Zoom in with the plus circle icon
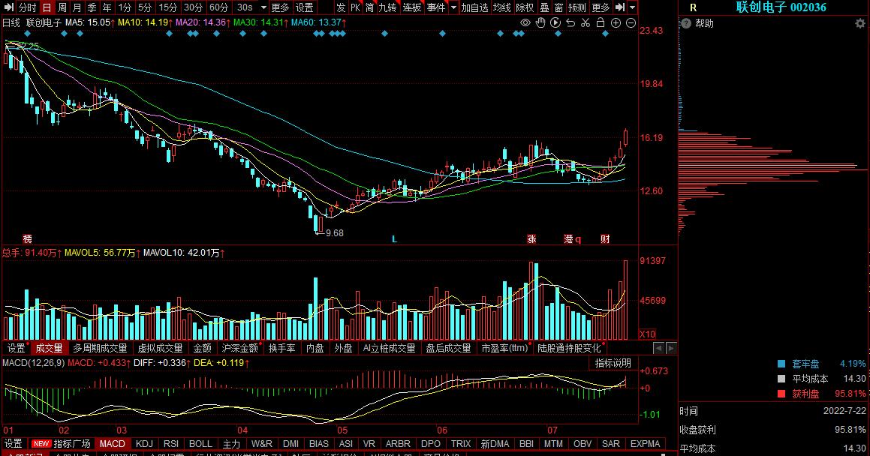 click(x=616, y=22)
